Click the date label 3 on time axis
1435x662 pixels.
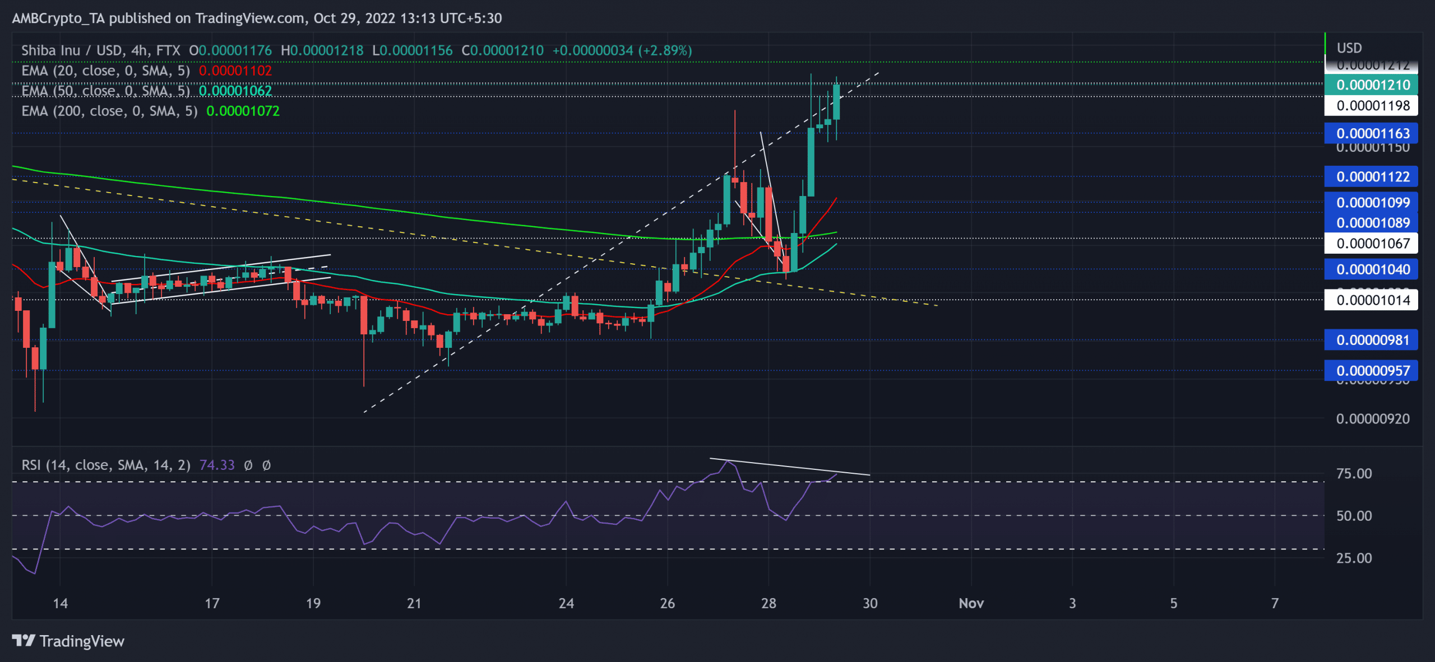[1072, 603]
